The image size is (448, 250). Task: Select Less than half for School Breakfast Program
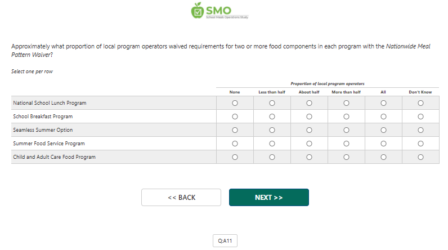click(272, 117)
